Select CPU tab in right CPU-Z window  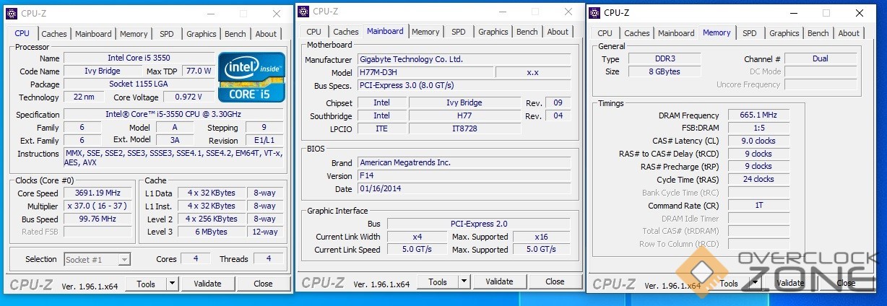(605, 33)
